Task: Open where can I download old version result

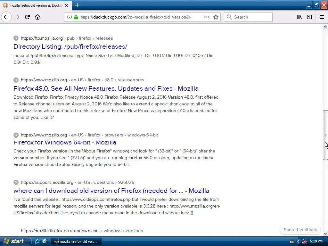Action: click(111, 191)
